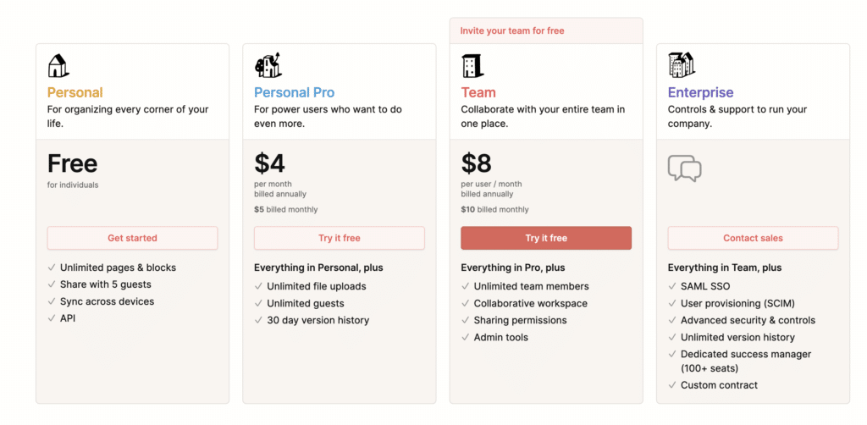Select the Personal plan heading
This screenshot has width=867, height=425.
click(75, 92)
